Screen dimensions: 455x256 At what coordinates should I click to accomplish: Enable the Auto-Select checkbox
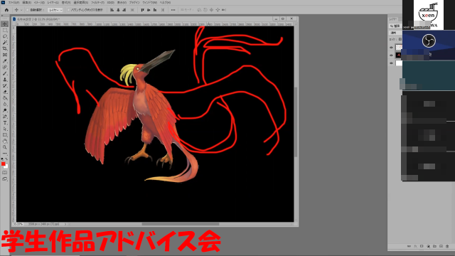28,10
